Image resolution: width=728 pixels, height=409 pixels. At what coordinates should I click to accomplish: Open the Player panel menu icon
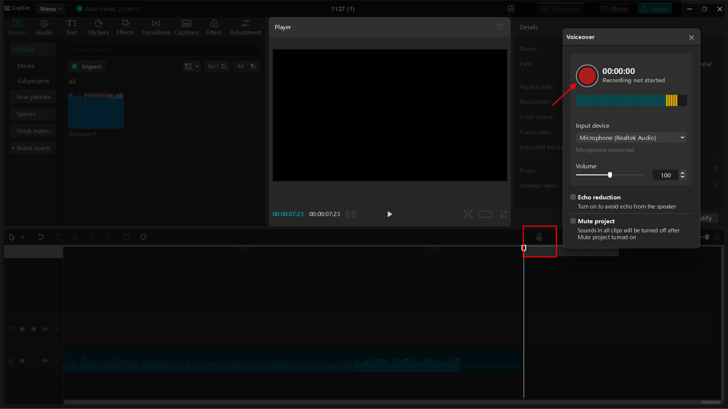(499, 27)
